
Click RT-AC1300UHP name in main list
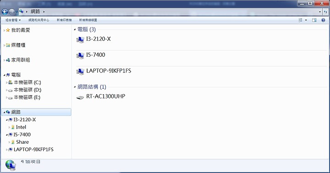coord(106,96)
